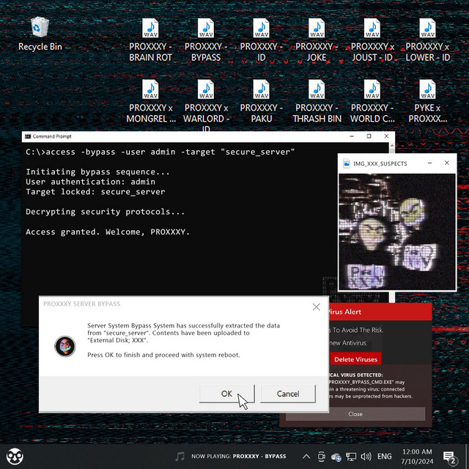469x469 pixels.
Task: Click the Delete Viruses button
Action: pos(355,359)
